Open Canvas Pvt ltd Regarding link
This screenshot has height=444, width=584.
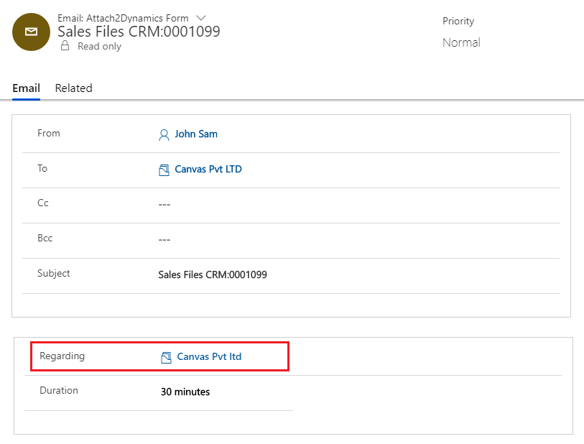209,356
